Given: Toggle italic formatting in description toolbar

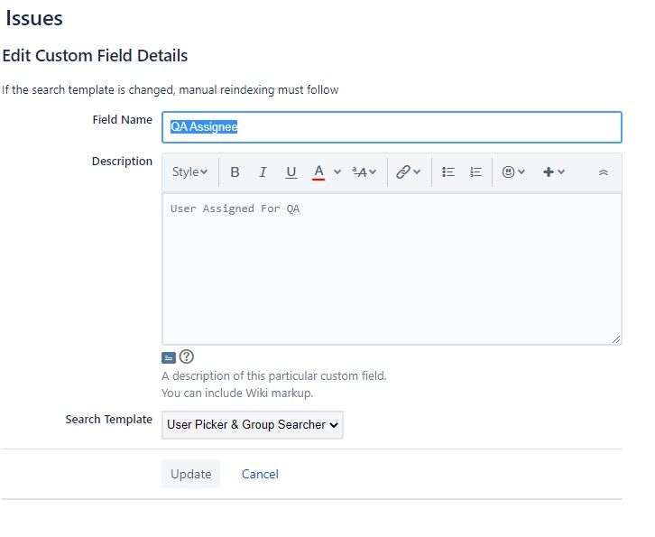Looking at the screenshot, I should pos(263,171).
